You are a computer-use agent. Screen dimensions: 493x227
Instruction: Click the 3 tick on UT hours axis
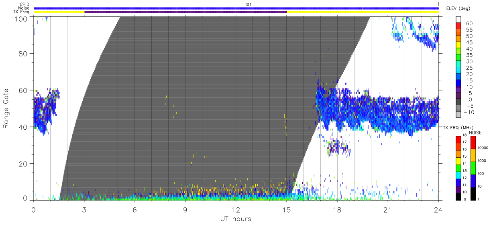point(84,209)
